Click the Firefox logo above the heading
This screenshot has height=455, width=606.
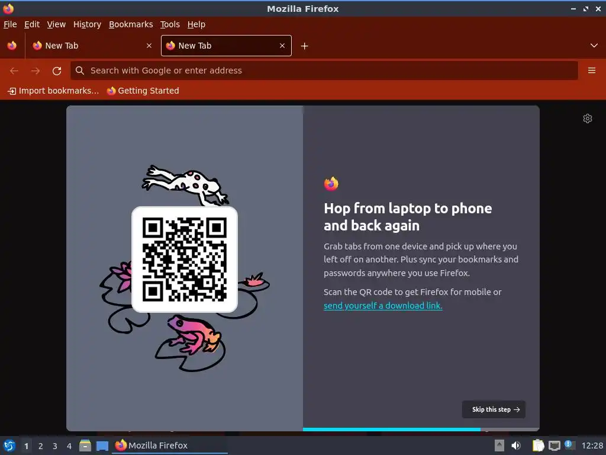point(331,184)
